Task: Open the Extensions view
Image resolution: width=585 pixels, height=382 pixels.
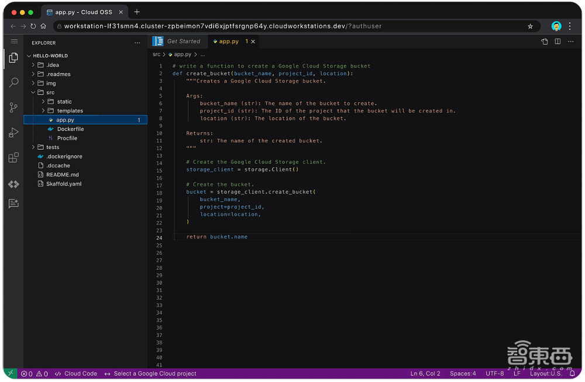Action: (x=13, y=158)
